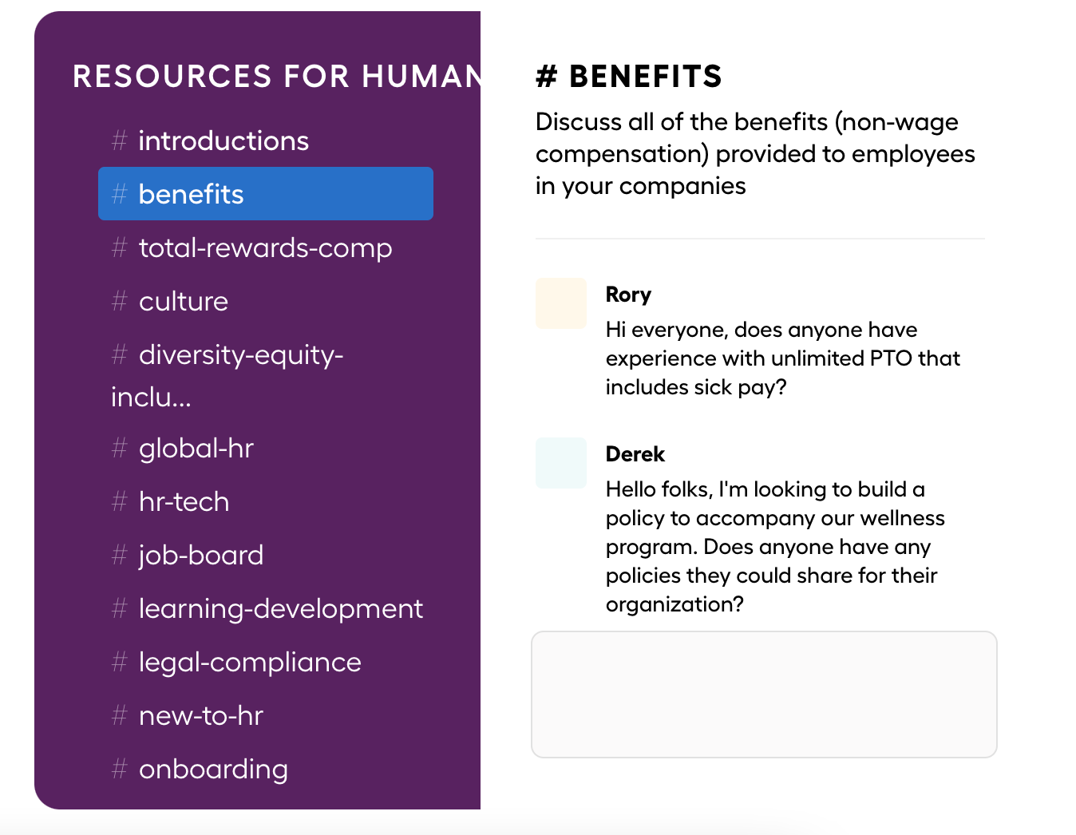Screen dimensions: 1076x835
Task: View the job-board channel
Action: tap(200, 556)
